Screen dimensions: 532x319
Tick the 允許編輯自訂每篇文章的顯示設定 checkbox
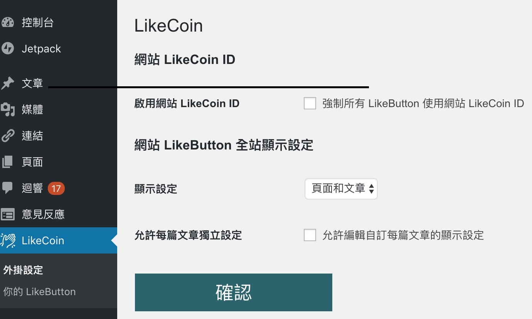coord(310,235)
